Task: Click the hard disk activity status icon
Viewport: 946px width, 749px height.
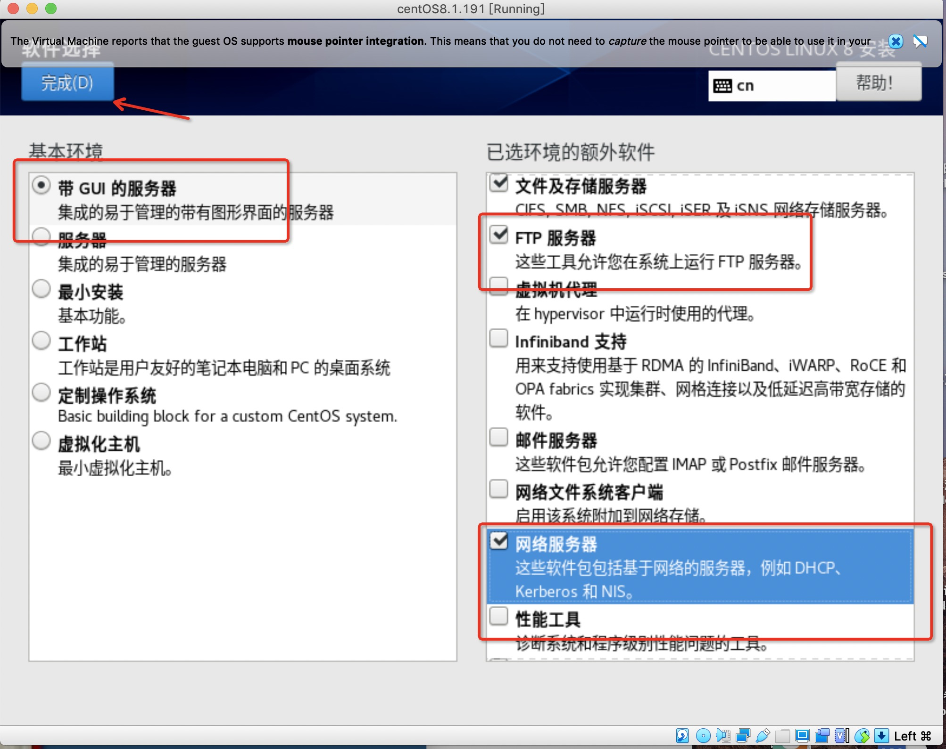Action: click(x=683, y=736)
